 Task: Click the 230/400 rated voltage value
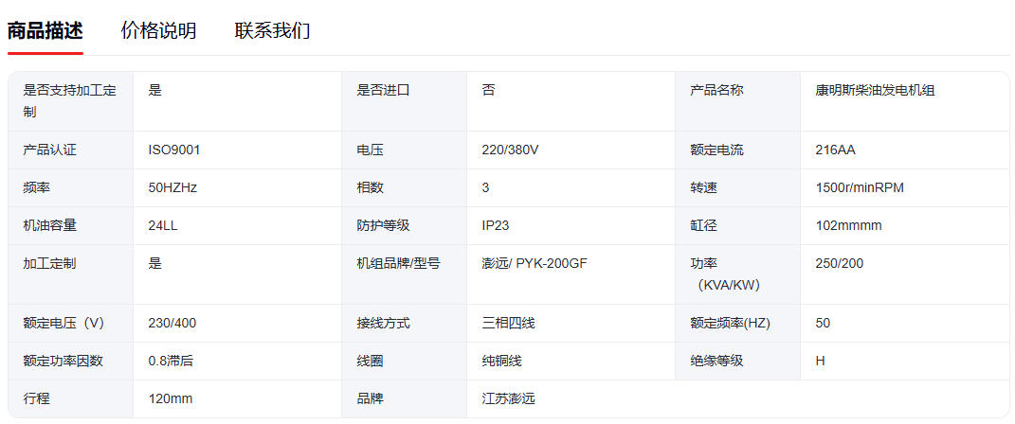(x=172, y=323)
